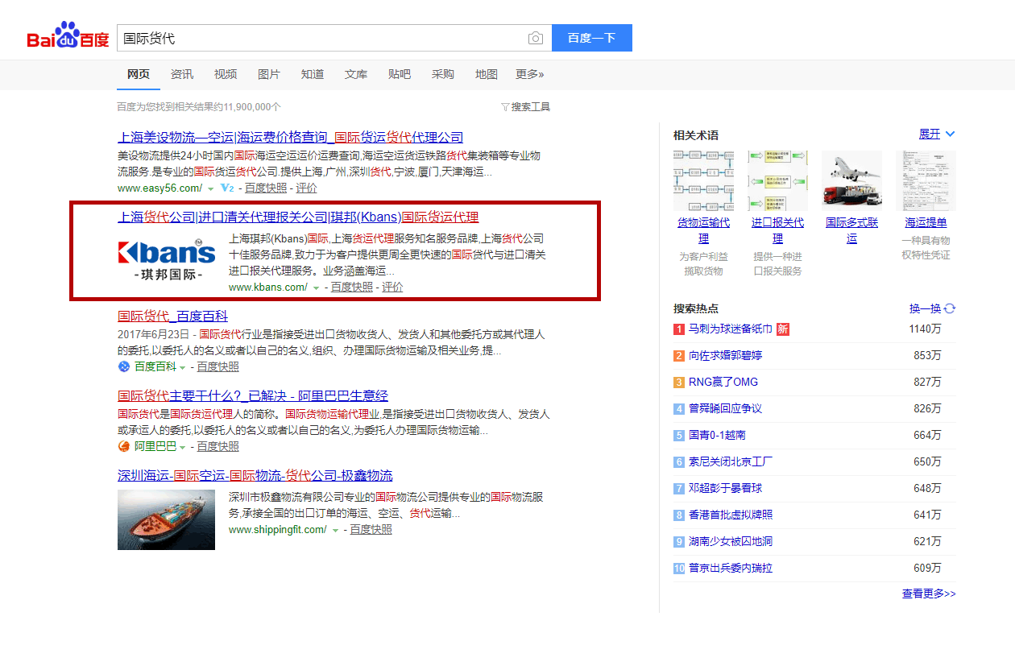Viewport: 1015px width, 666px height.
Task: Expand dropdown arrow after www.easy56.com
Action: (x=211, y=188)
